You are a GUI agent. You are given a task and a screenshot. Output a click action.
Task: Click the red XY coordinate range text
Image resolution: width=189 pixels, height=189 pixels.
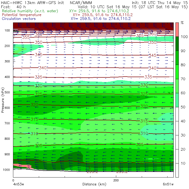[x=103, y=15]
